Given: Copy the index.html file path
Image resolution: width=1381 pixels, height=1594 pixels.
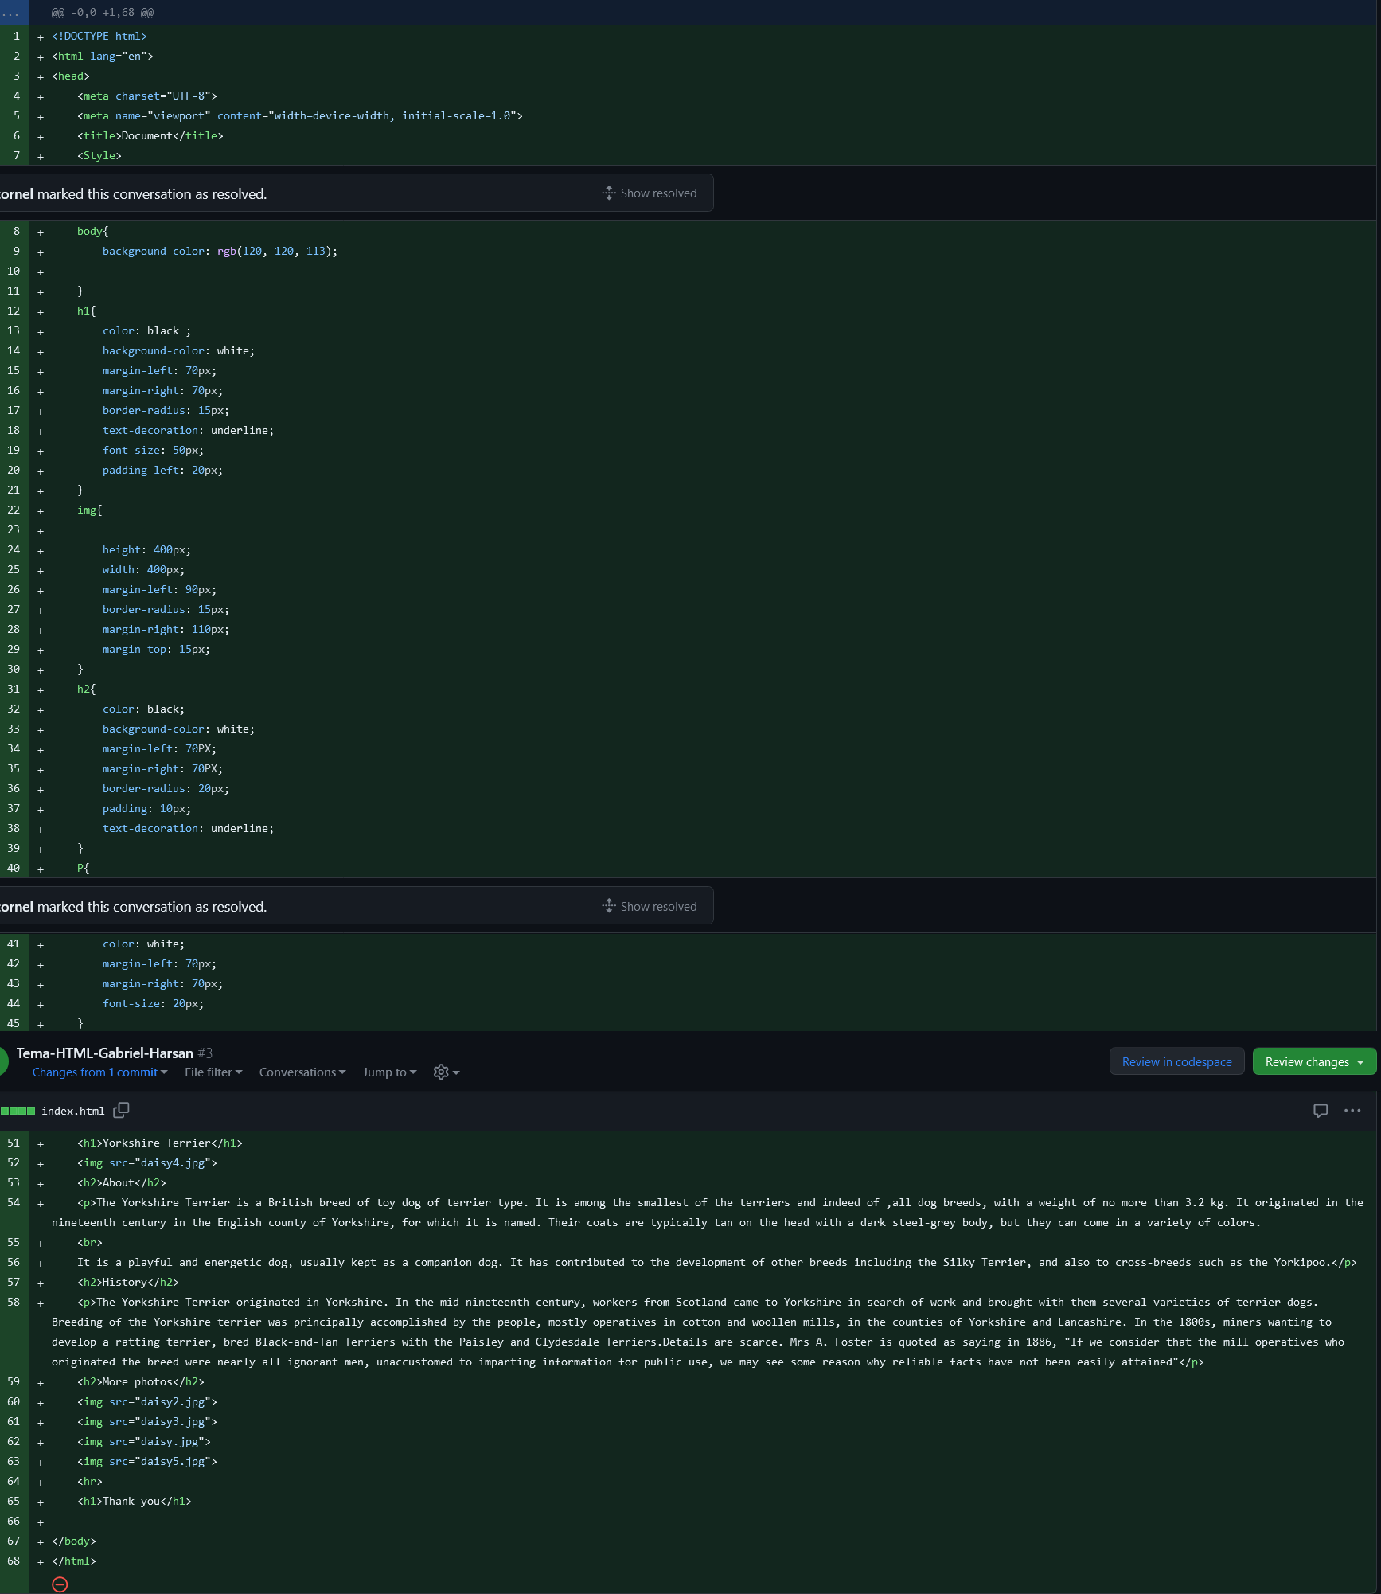Looking at the screenshot, I should 121,1110.
